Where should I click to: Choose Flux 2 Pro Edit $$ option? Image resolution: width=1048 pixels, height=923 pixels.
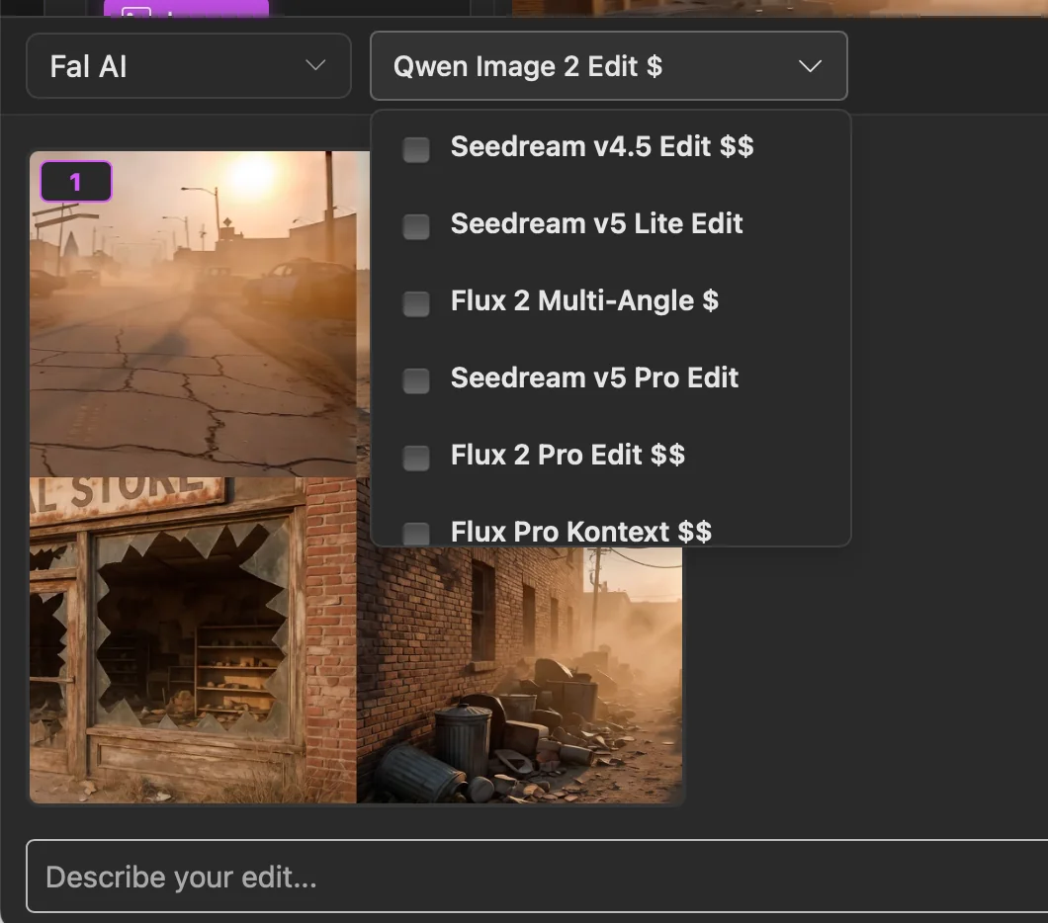(568, 455)
